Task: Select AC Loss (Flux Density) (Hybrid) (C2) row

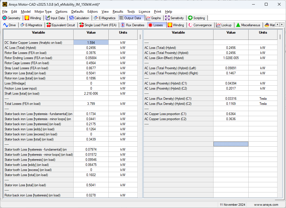Action: (210, 104)
